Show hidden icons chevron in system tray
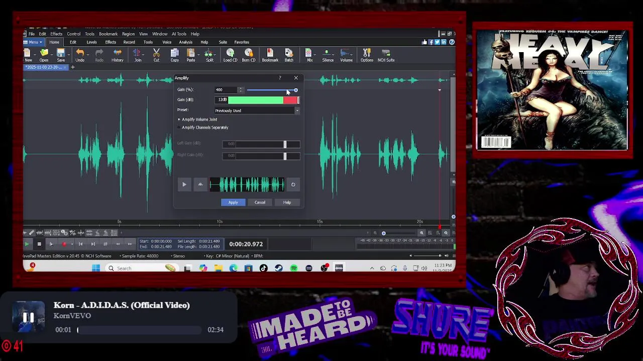643x361 pixels. [x=372, y=268]
